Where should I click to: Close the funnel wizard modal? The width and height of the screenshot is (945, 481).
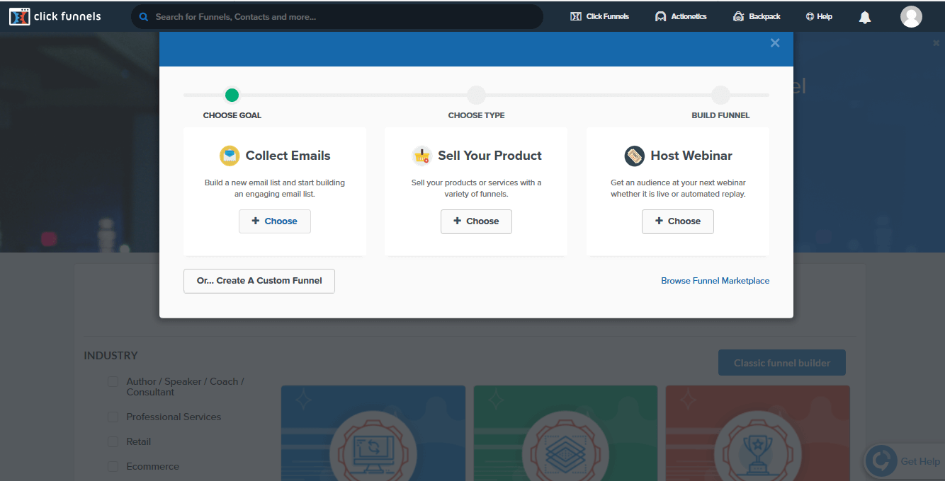(x=775, y=43)
